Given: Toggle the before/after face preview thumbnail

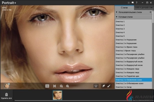Looking at the screenshot, I should pos(7,86).
